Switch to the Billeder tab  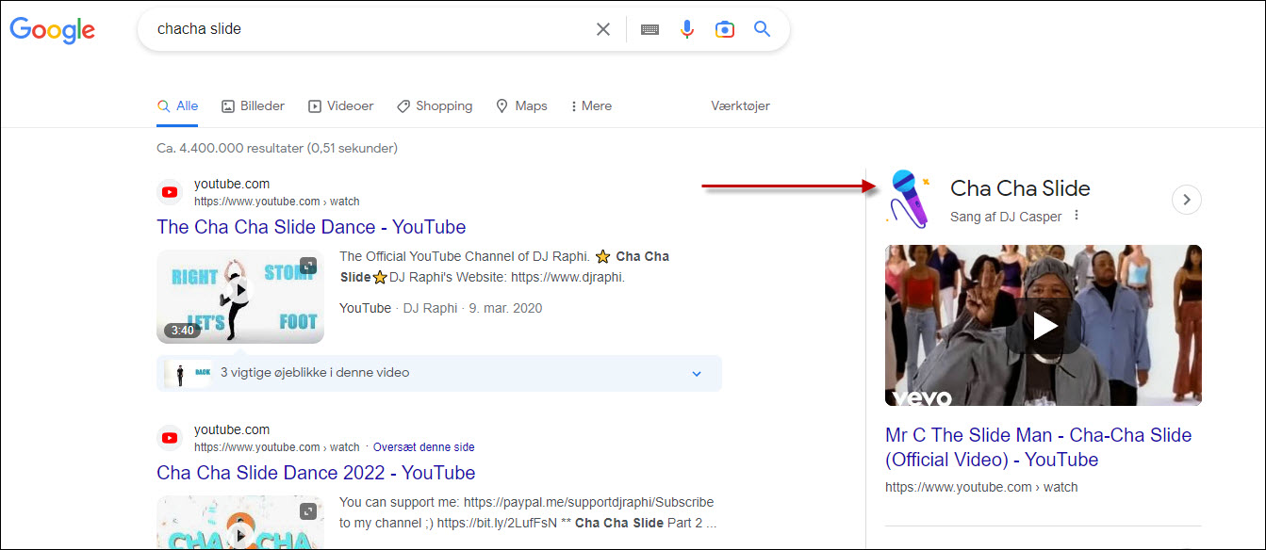[x=253, y=105]
